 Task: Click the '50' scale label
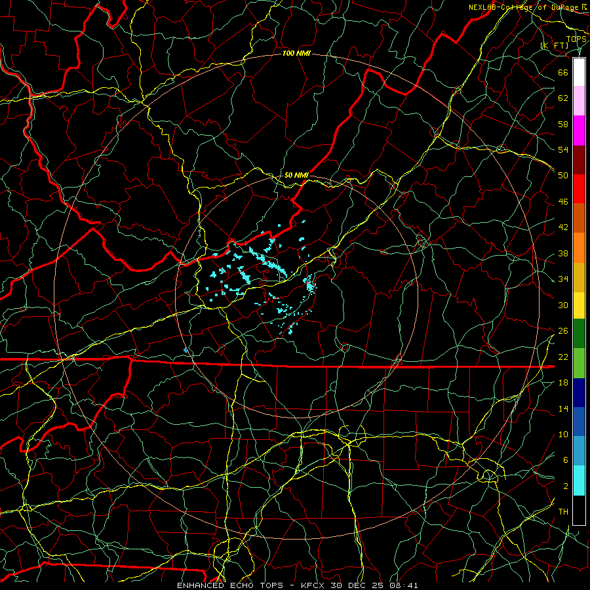click(563, 175)
